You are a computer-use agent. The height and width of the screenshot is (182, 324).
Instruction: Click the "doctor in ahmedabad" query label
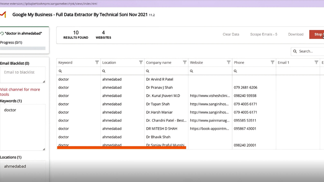tap(23, 34)
